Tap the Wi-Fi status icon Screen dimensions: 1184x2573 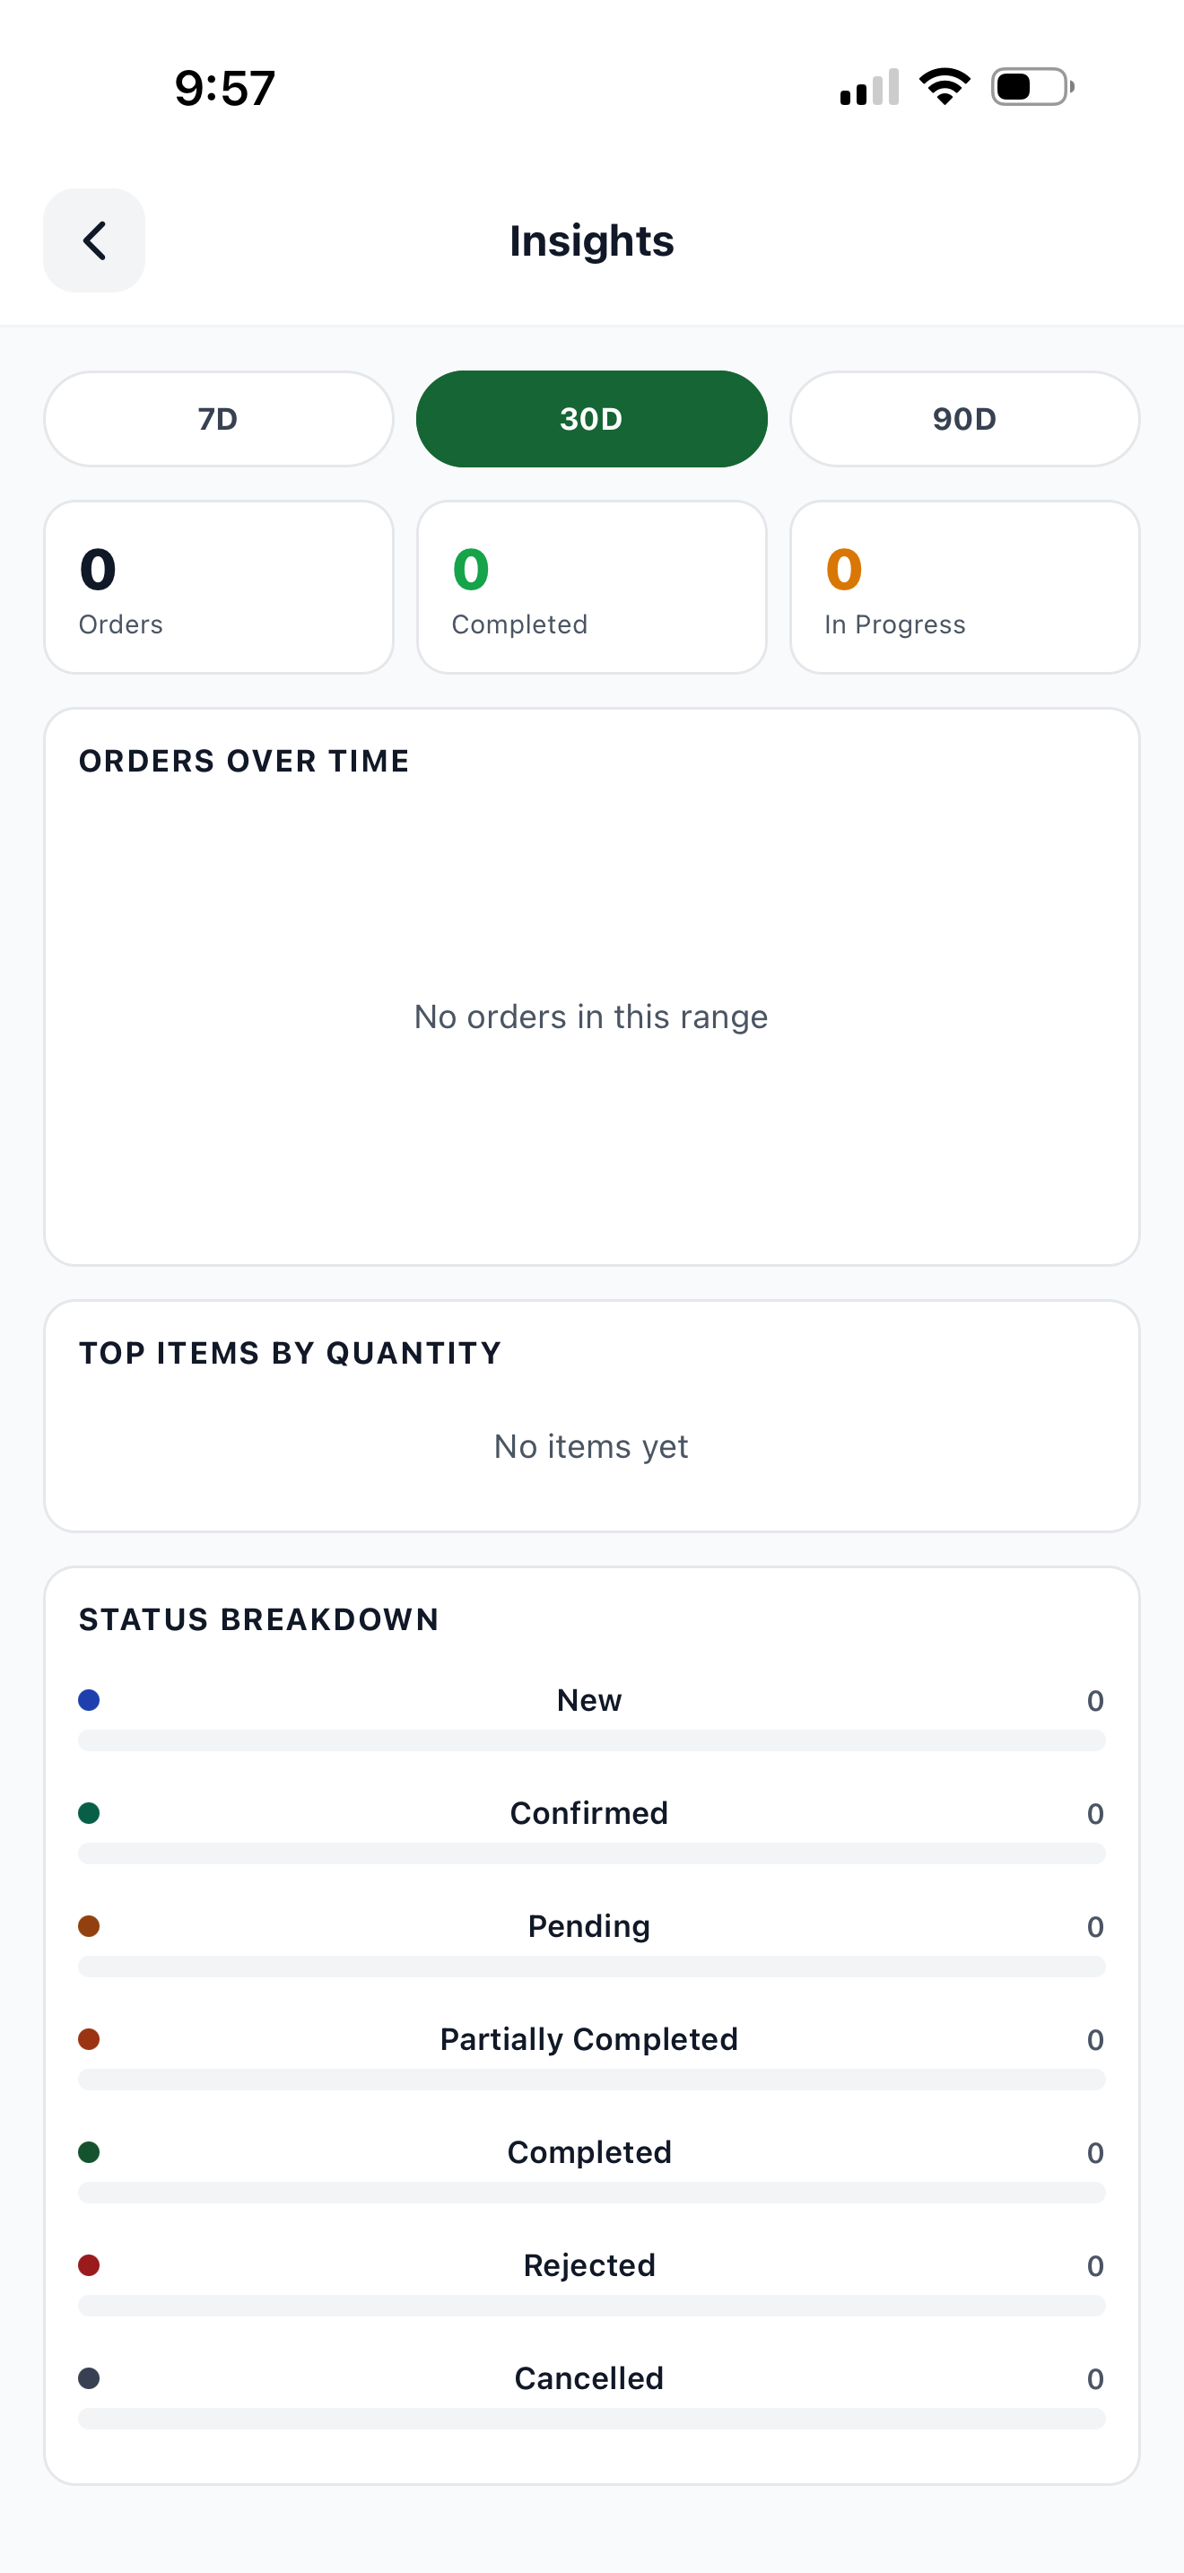pos(945,87)
